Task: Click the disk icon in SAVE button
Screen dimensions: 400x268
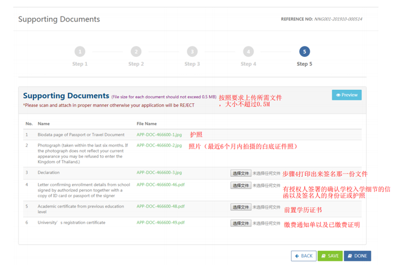Action: [x=324, y=256]
